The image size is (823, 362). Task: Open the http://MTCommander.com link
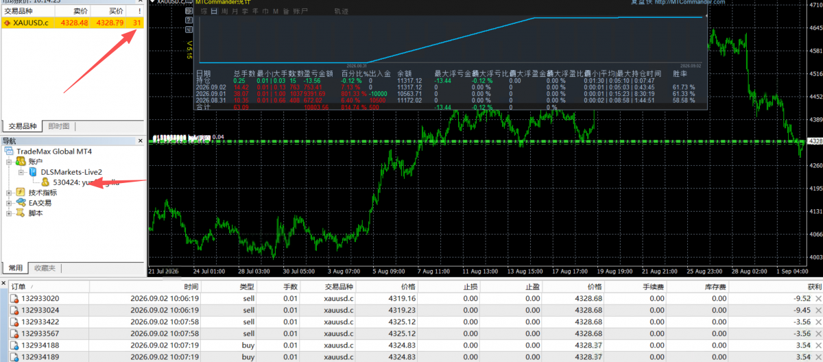[690, 3]
